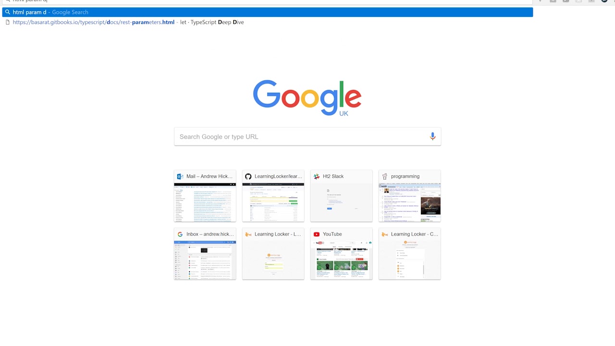Image resolution: width=615 pixels, height=346 pixels.
Task: Open the Ht2 Slack tile
Action: tap(342, 196)
